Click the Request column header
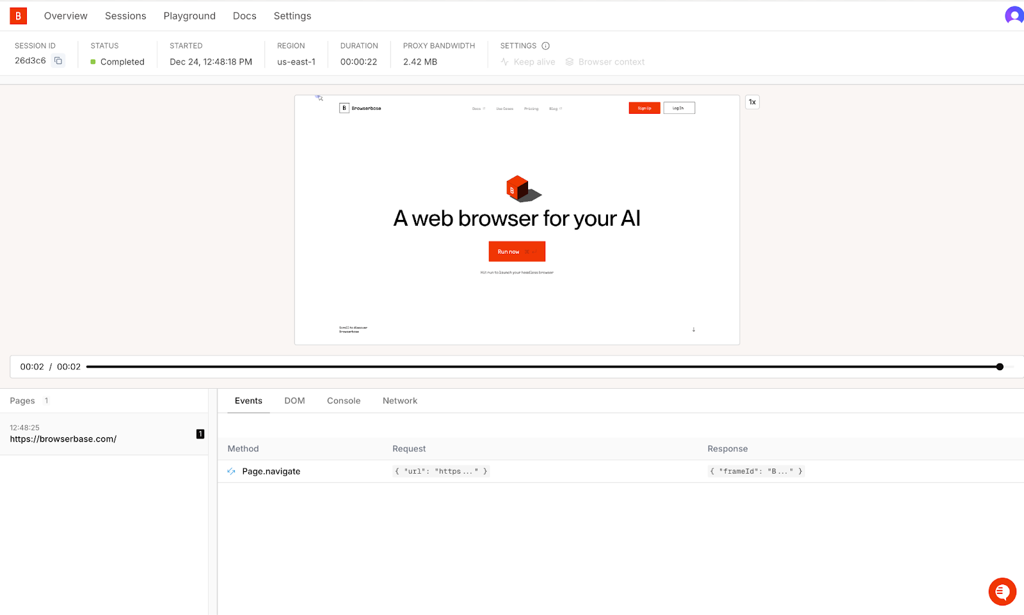Screen dimensions: 1024x615 point(409,449)
